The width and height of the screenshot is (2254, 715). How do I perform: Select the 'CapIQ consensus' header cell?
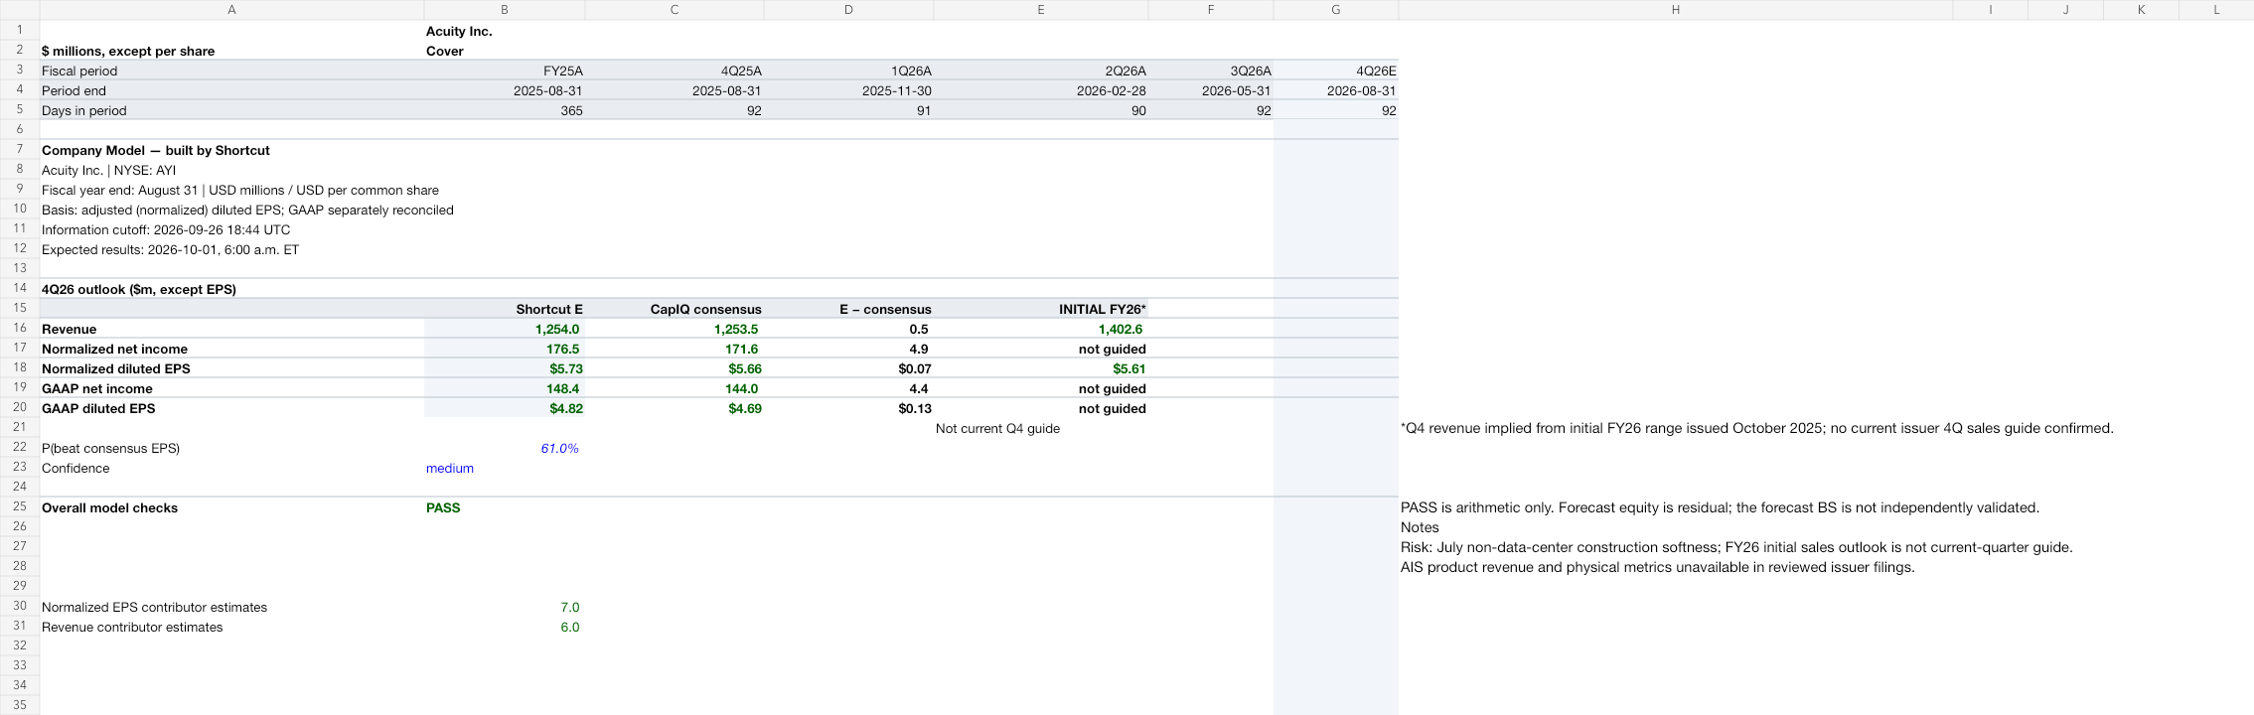675,309
